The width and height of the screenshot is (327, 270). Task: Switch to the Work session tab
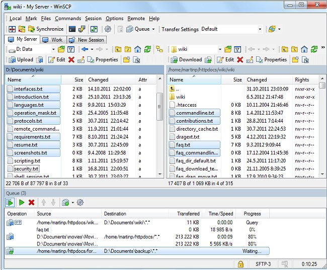(x=52, y=40)
